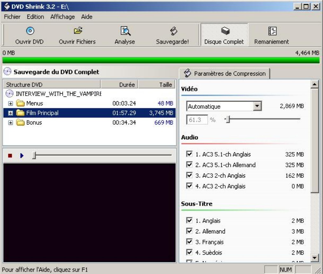
Task: Open the Edition menu
Action: (x=35, y=17)
